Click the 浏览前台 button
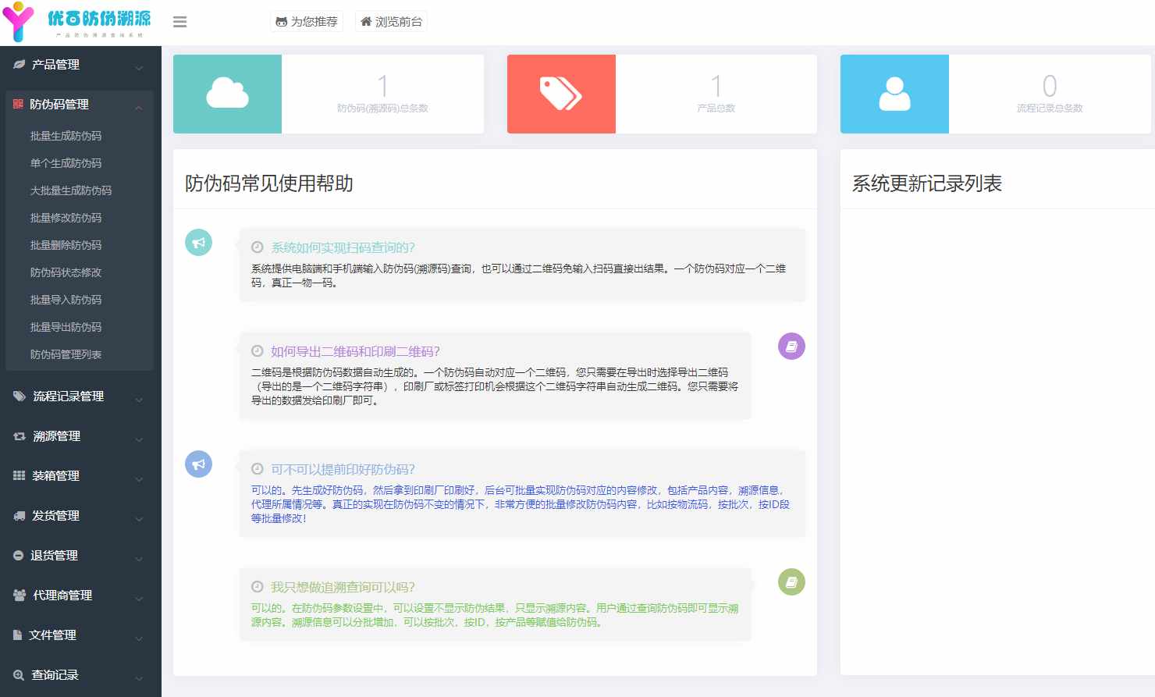This screenshot has width=1155, height=697. (x=391, y=22)
